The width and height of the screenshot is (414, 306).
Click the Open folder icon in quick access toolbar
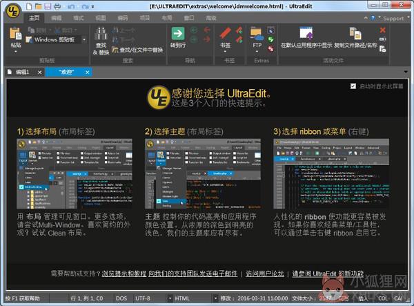click(39, 6)
